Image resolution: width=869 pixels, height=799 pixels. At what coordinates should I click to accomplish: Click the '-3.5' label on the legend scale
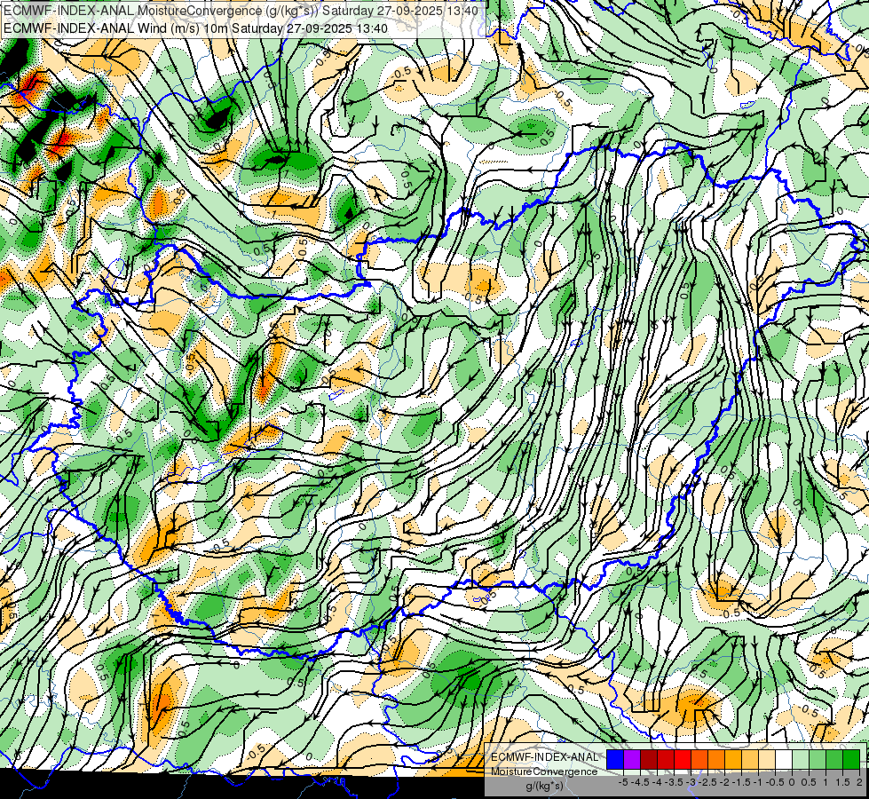coord(675,782)
